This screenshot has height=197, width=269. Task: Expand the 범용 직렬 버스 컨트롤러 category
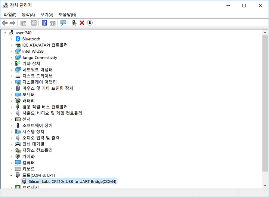(x=11, y=107)
